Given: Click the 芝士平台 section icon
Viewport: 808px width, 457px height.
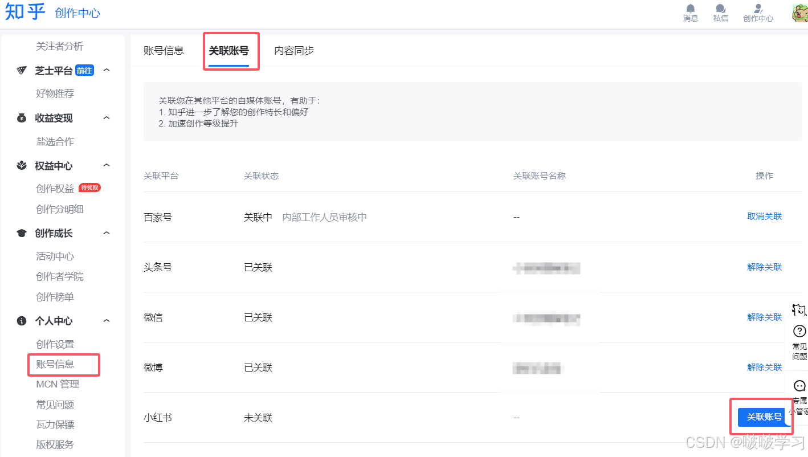Looking at the screenshot, I should [x=22, y=71].
